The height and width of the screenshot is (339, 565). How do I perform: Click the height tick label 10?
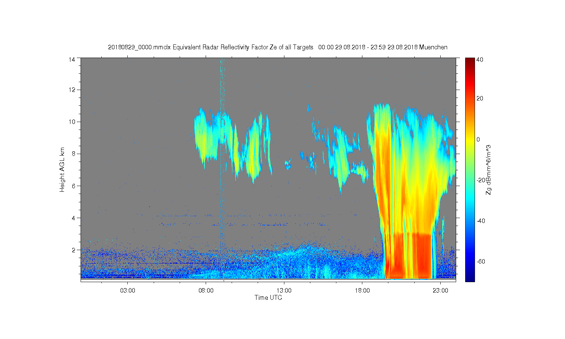[72, 122]
